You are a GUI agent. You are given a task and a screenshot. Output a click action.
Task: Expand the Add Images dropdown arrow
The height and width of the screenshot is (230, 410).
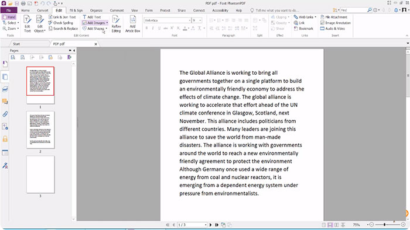[107, 23]
